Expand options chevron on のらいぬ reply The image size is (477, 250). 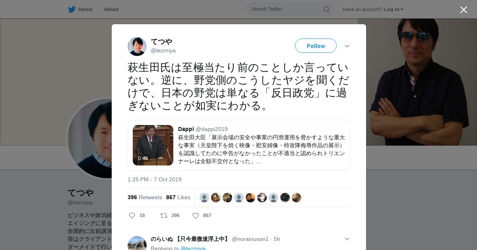coord(347,239)
